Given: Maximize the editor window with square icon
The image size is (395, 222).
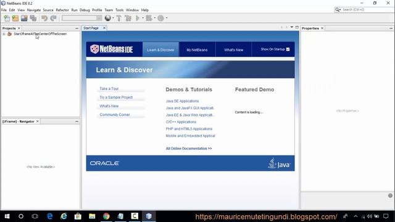Looking at the screenshot, I should tap(297, 27).
